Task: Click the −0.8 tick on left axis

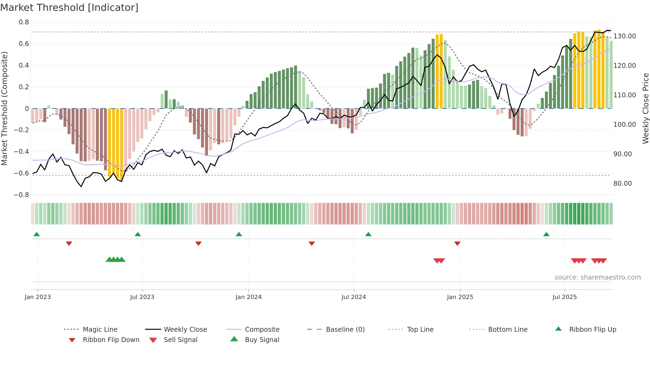Action: pyautogui.click(x=21, y=195)
